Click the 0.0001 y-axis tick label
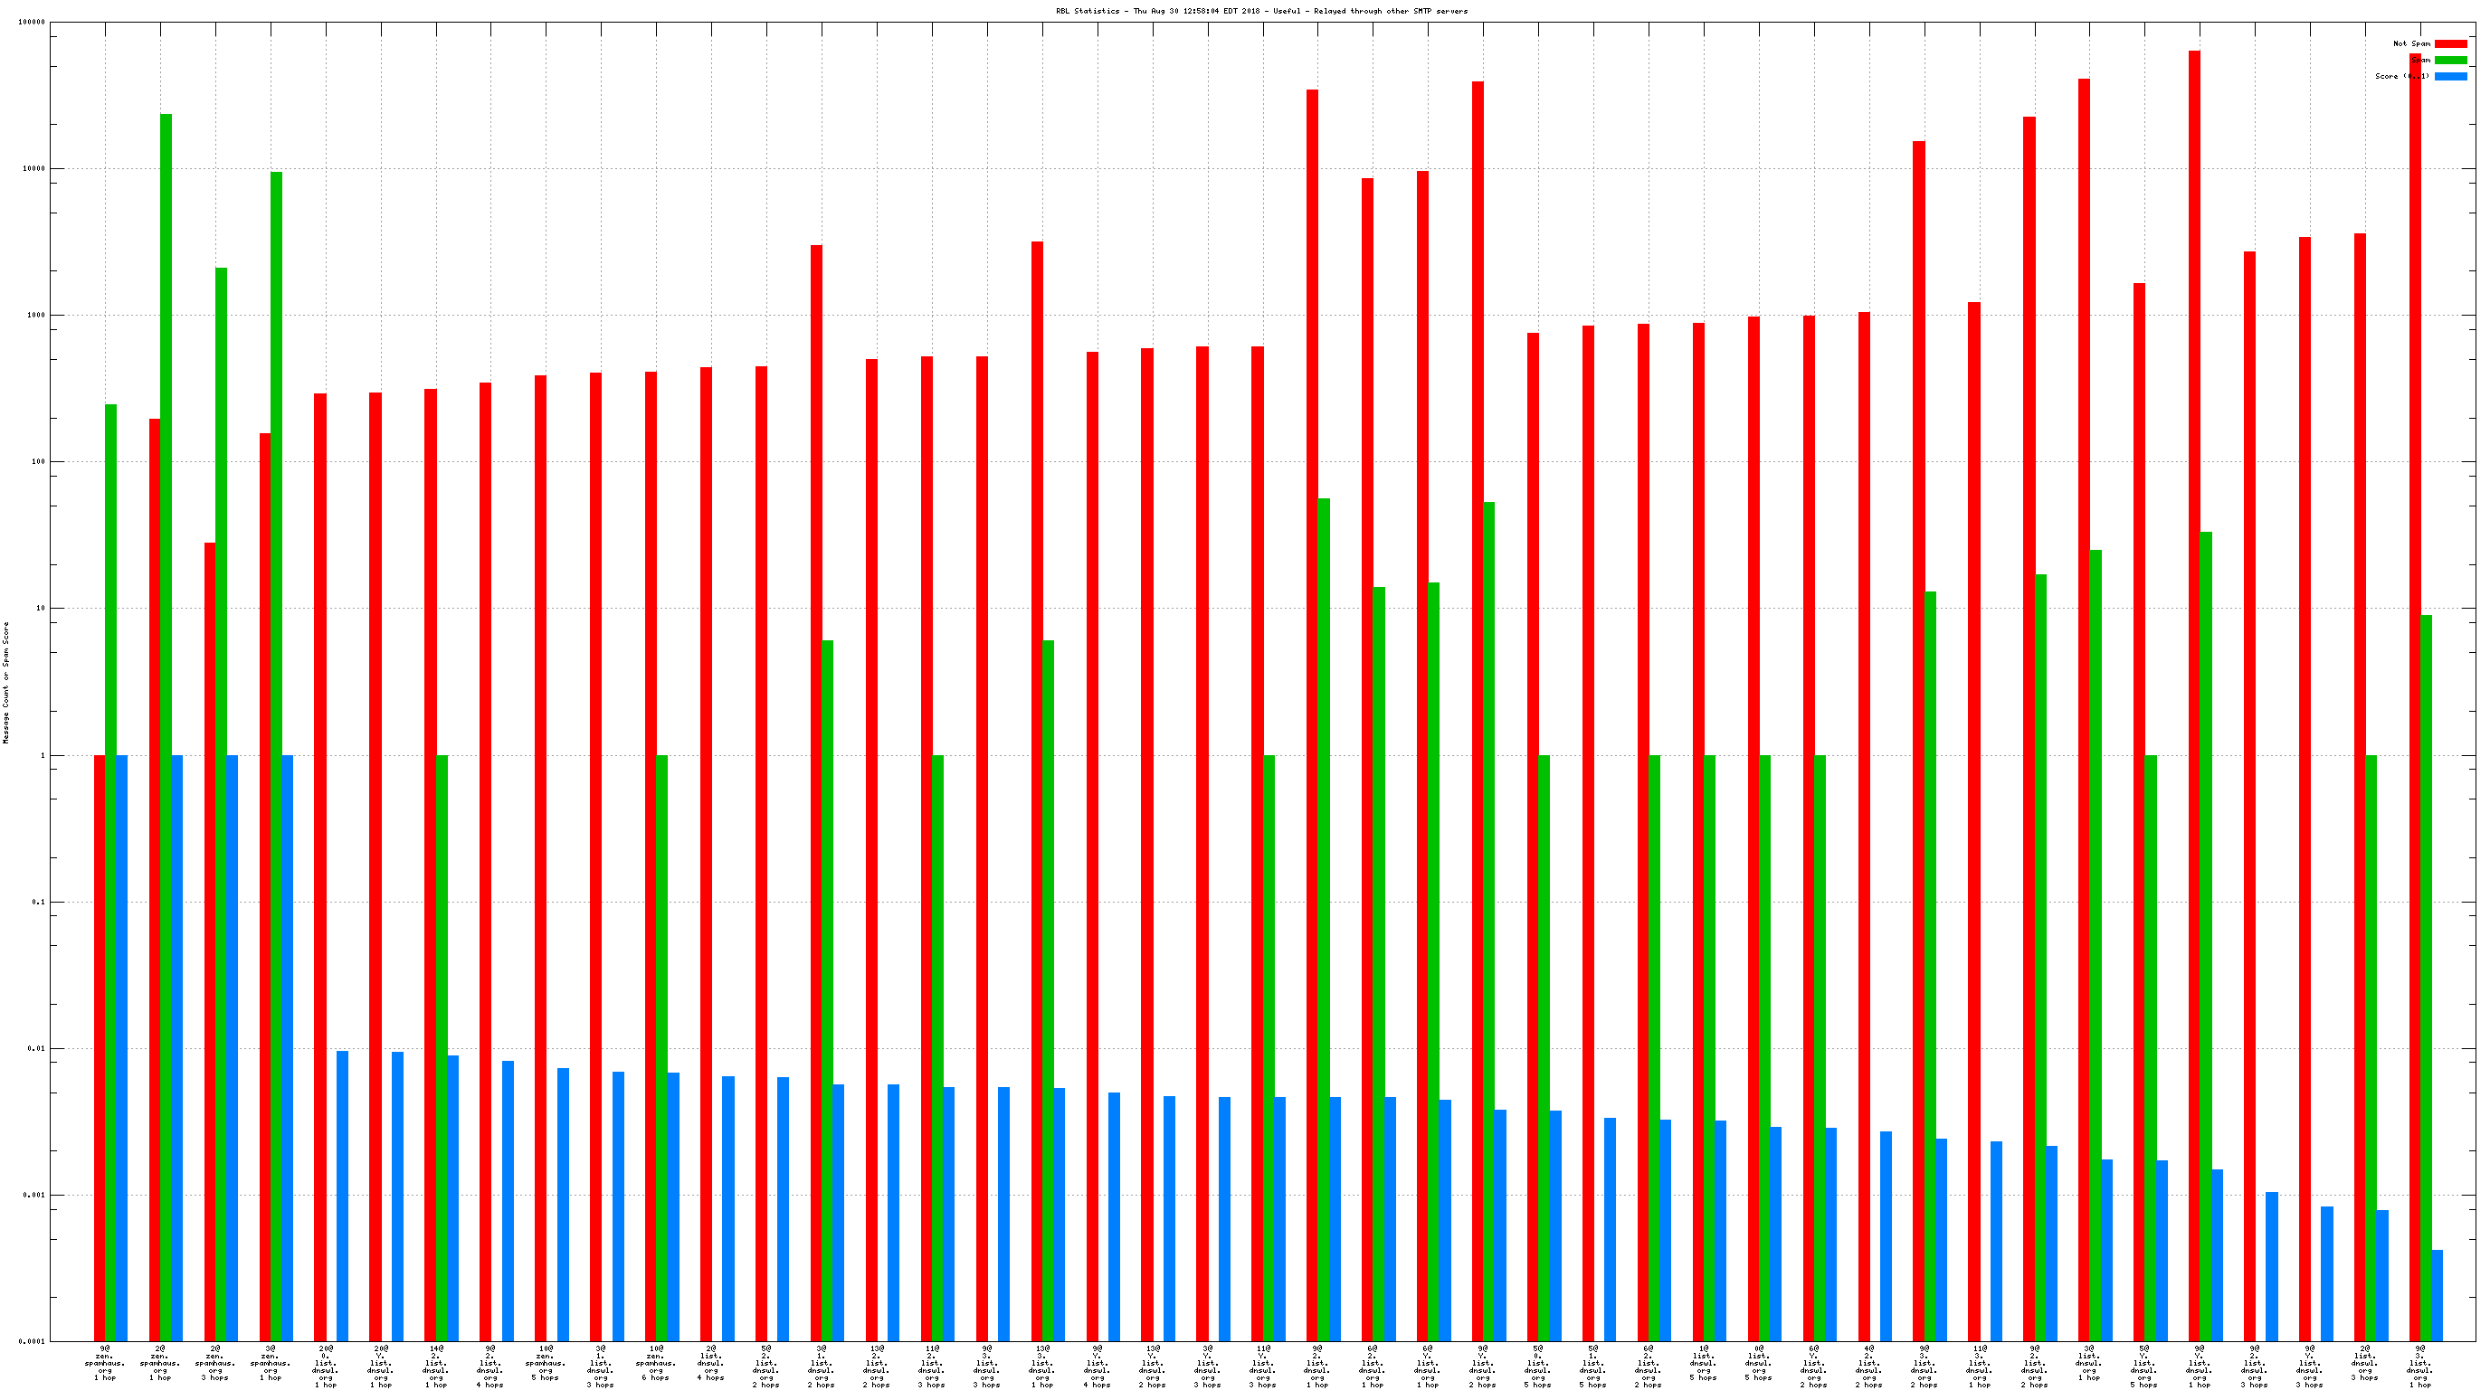 33,1341
